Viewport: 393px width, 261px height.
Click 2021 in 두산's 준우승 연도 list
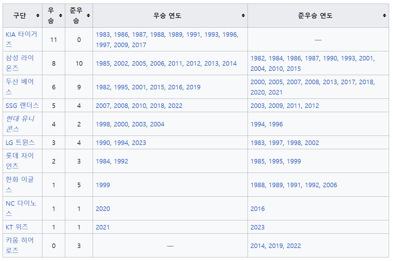coord(276,92)
